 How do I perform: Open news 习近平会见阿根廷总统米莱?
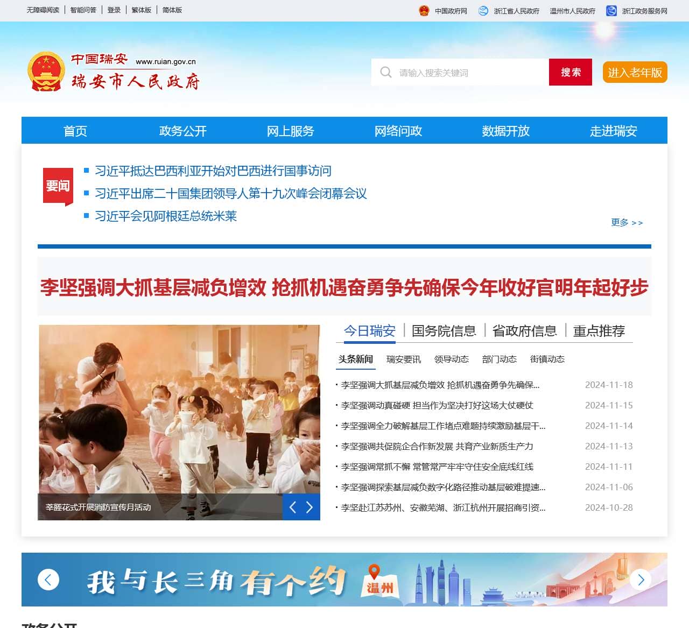click(166, 216)
